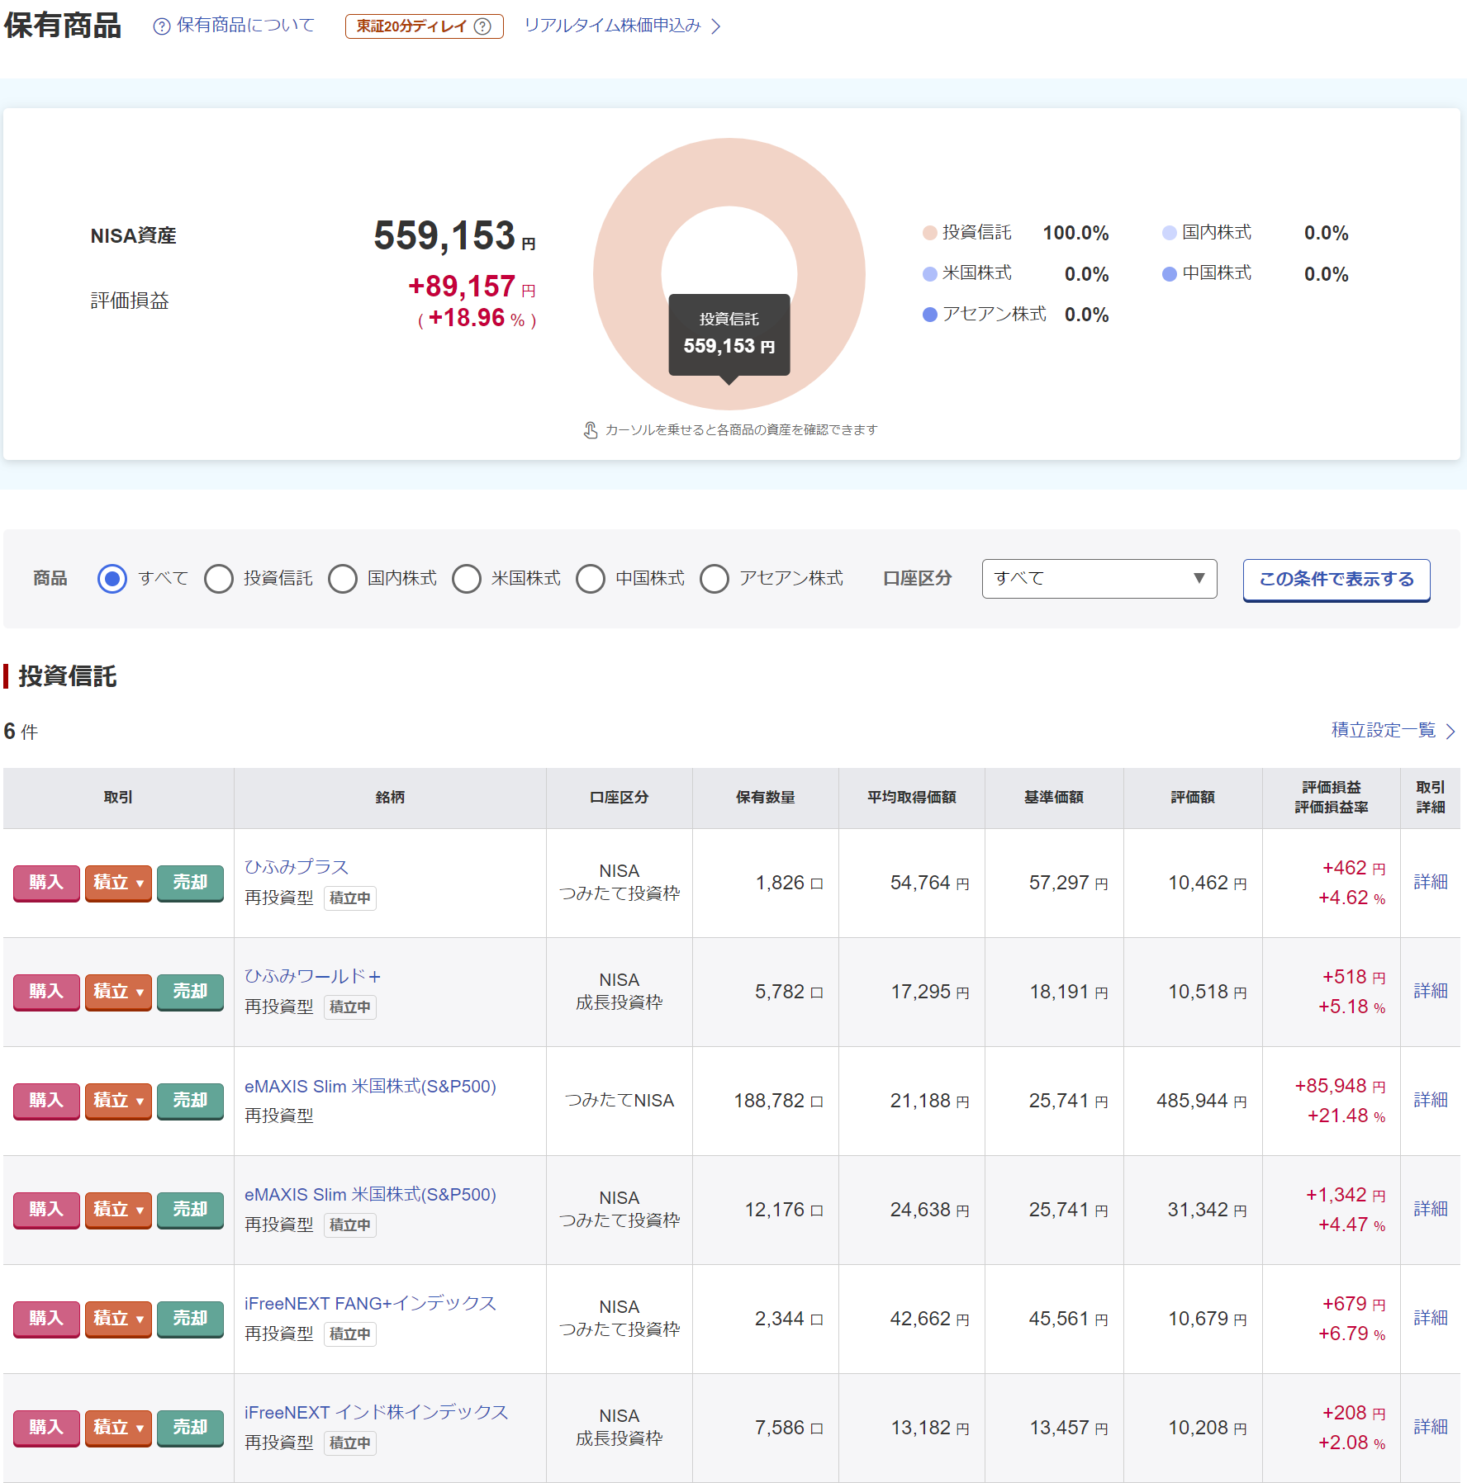1467x1483 pixels.
Task: Open the 口座区分 dropdown
Action: point(1099,579)
